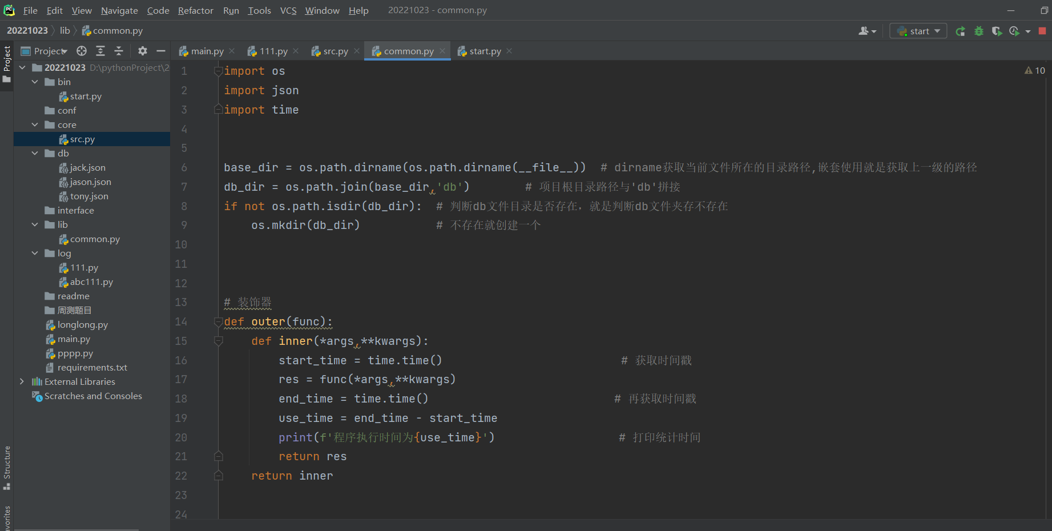Click the red Stop button

1042,31
